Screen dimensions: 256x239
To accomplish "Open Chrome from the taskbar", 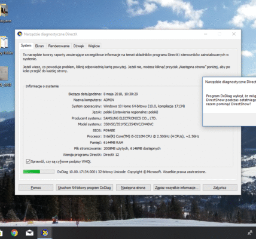I will 14,232.
